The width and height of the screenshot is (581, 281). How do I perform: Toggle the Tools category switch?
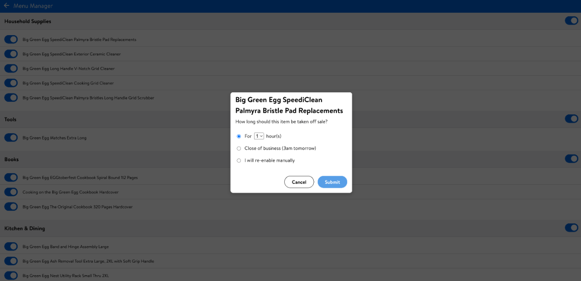click(571, 119)
